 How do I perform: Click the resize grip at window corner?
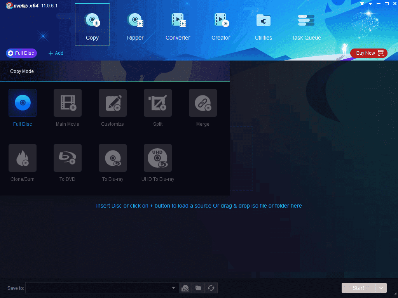[395, 295]
